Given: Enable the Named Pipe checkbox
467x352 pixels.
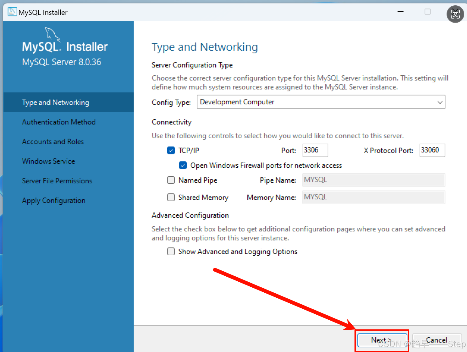Looking at the screenshot, I should (171, 180).
